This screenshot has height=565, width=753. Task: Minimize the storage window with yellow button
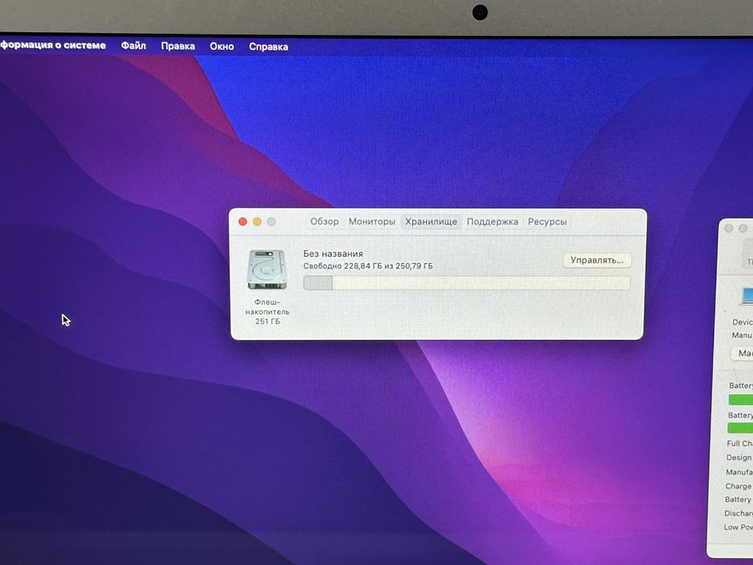point(257,221)
